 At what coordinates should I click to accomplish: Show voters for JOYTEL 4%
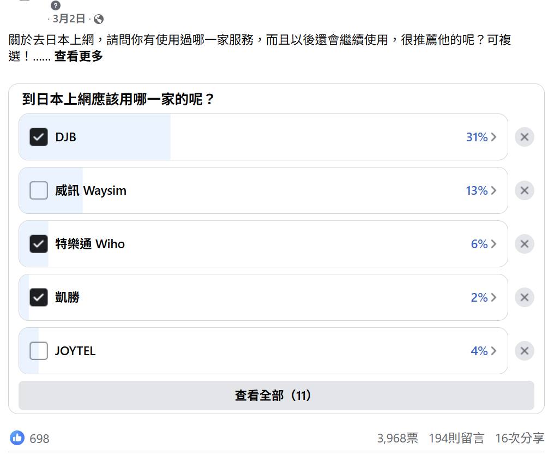[x=483, y=351]
